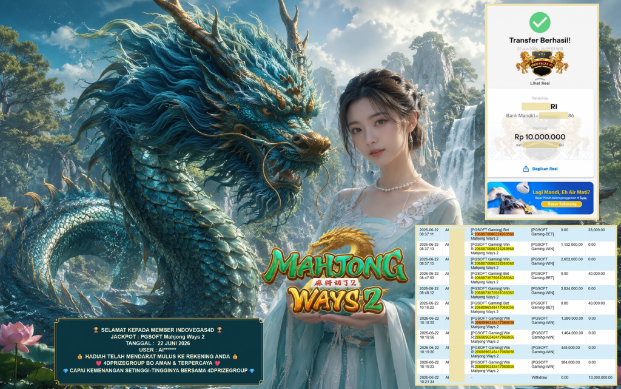The image size is (621, 389).
Task: Select the 10:19:23 timestamp cell
Action: 429,365
